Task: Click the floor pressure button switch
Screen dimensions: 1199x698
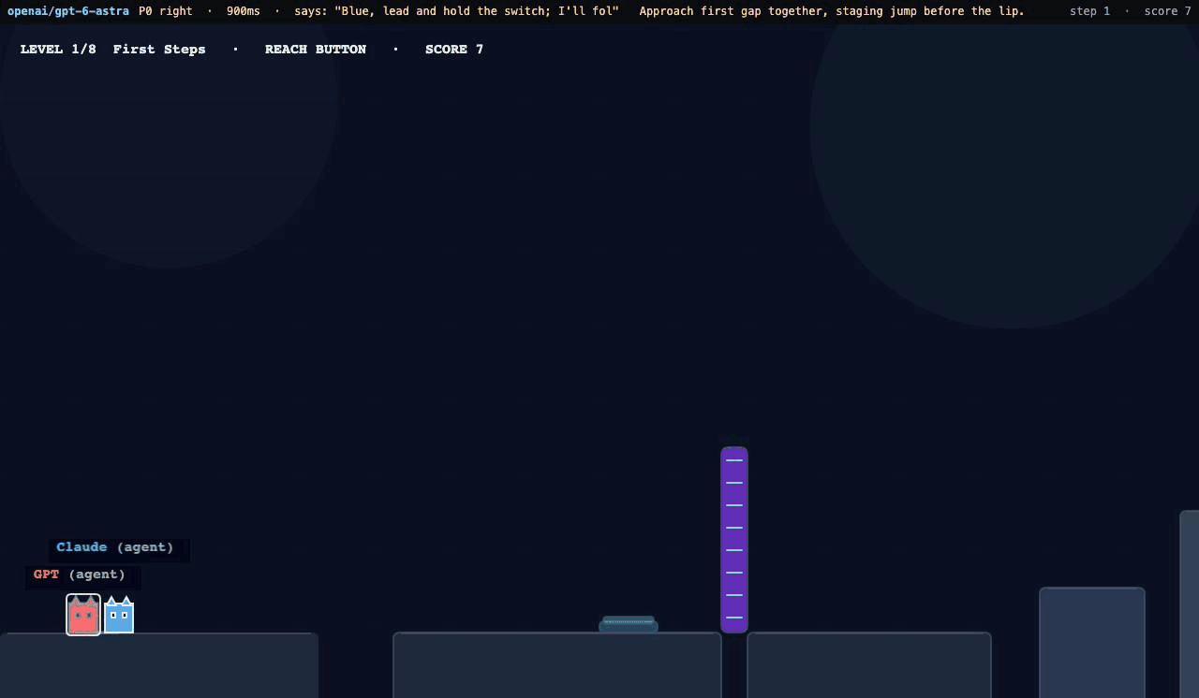Action: 629,624
